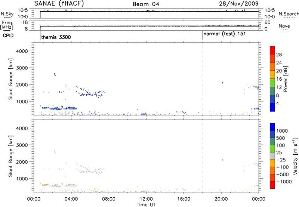Click the 'Nave' legend label
This screenshot has height=207, width=299.
click(284, 26)
